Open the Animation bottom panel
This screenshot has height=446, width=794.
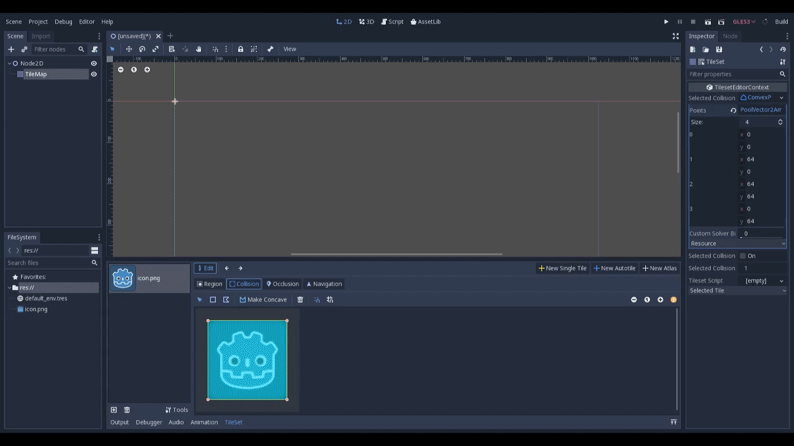tap(204, 422)
